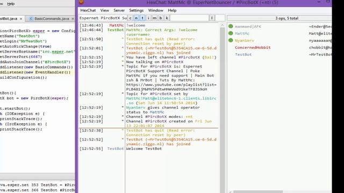Screen dimensions: 344x193
Task: Select user MattMc in user list
Action: [242, 33]
